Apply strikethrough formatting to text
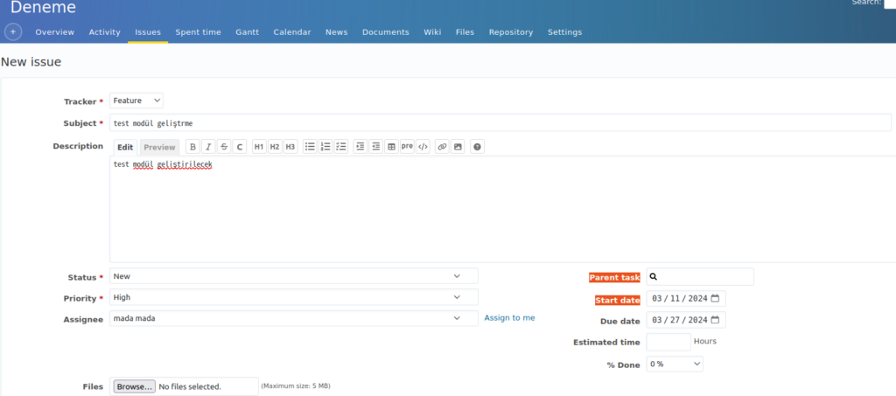Screen dimensions: 896x396 [x=224, y=147]
